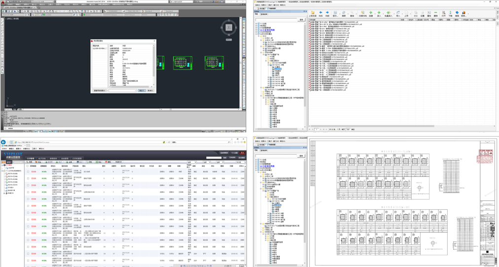This screenshot has width=499, height=267.
Task: Open the first tab in VHPLOT navigation bar
Action: 31,159
